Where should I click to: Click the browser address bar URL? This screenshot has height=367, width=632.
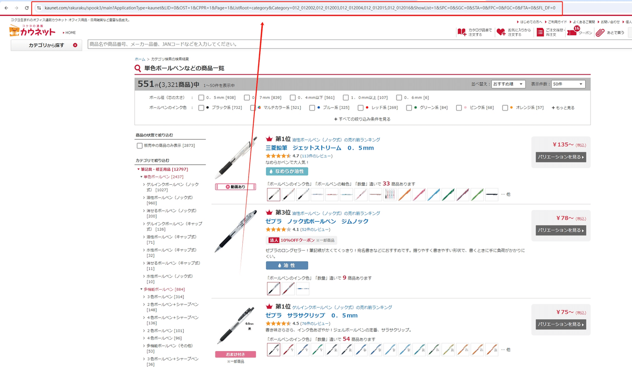point(300,8)
